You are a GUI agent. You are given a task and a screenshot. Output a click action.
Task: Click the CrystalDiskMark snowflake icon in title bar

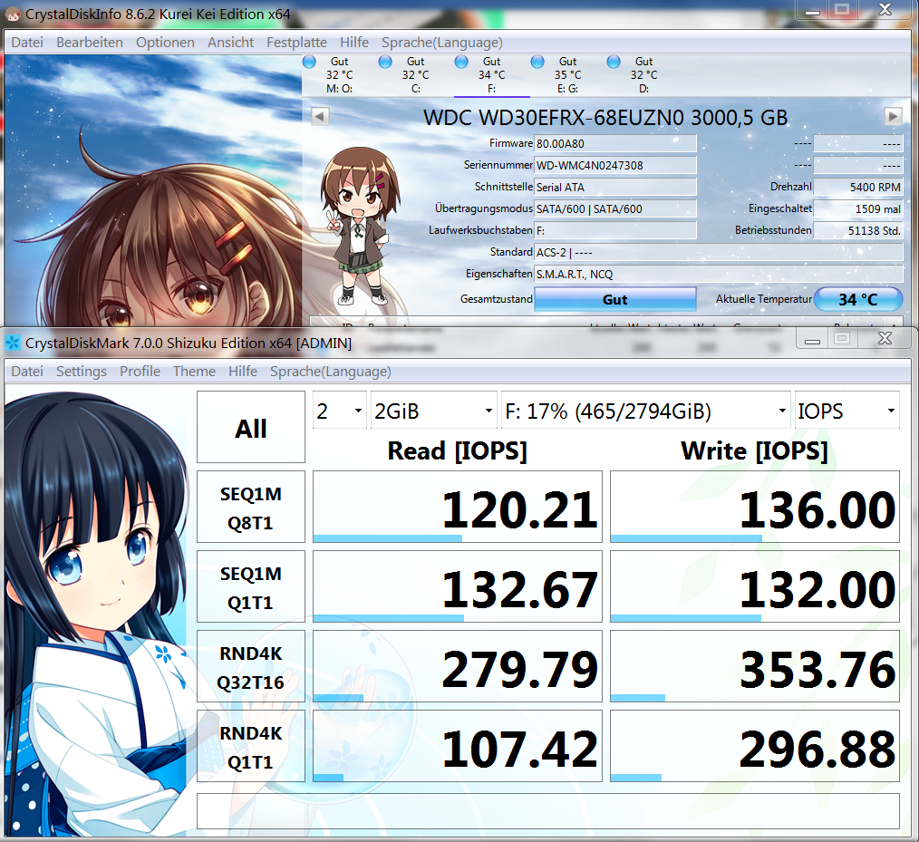(x=12, y=343)
